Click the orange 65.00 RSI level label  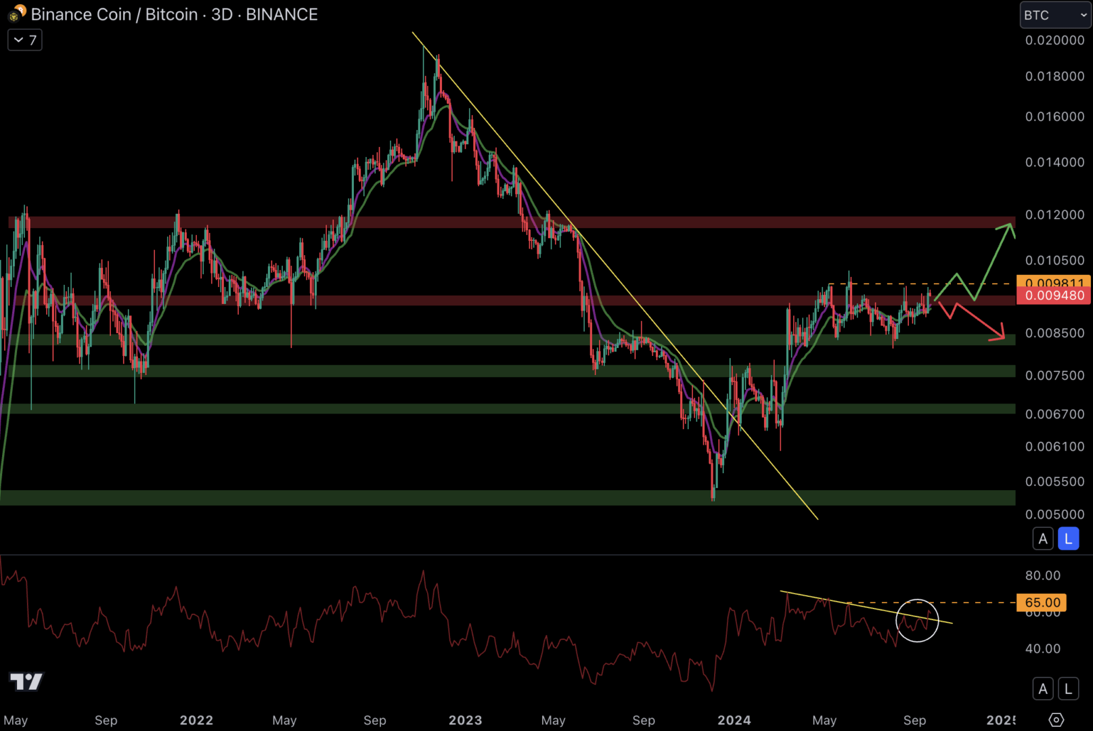coord(1042,602)
